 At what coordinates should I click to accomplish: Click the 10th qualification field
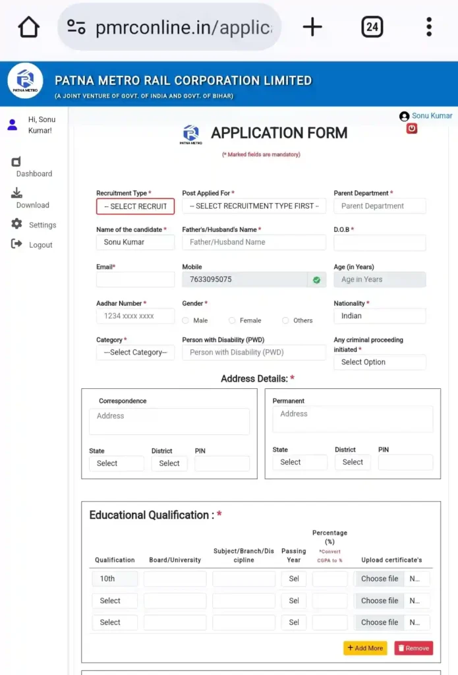coord(115,579)
